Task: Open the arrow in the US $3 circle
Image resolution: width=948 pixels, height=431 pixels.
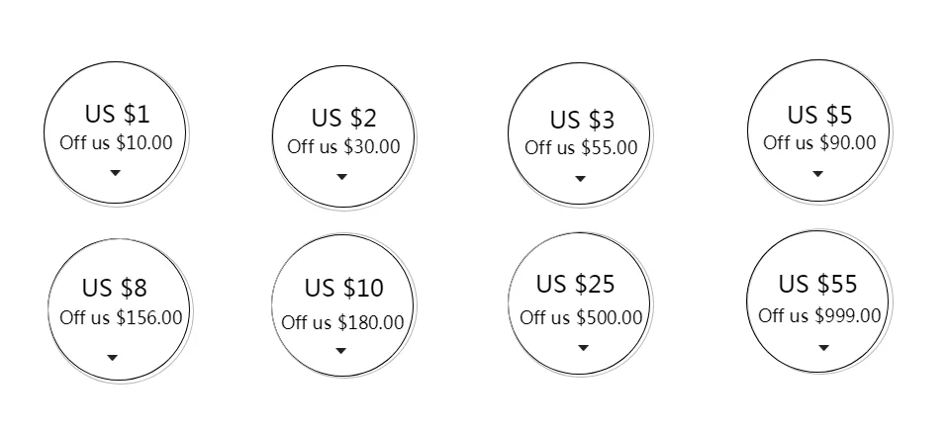Action: point(581,179)
